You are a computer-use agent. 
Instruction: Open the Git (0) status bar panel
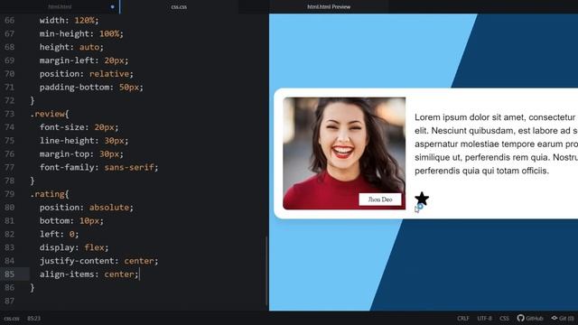(x=563, y=318)
